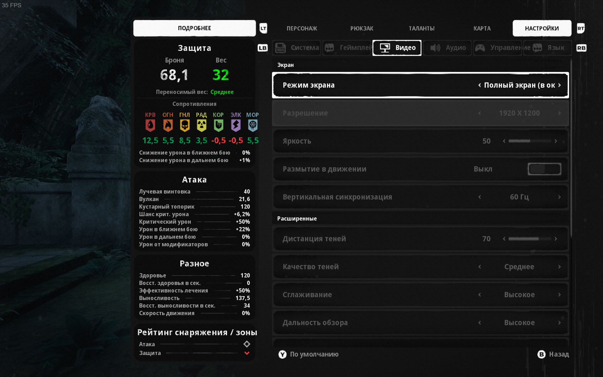The width and height of the screenshot is (603, 377).
Task: Click the Назад button
Action: (x=553, y=354)
